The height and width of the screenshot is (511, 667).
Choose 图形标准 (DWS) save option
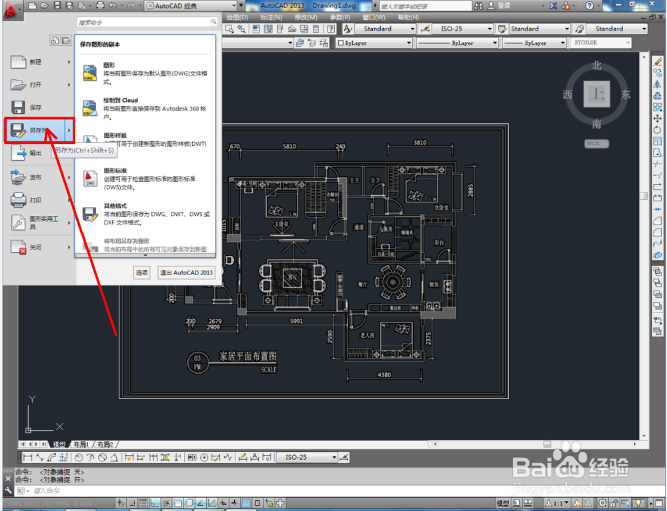click(145, 179)
